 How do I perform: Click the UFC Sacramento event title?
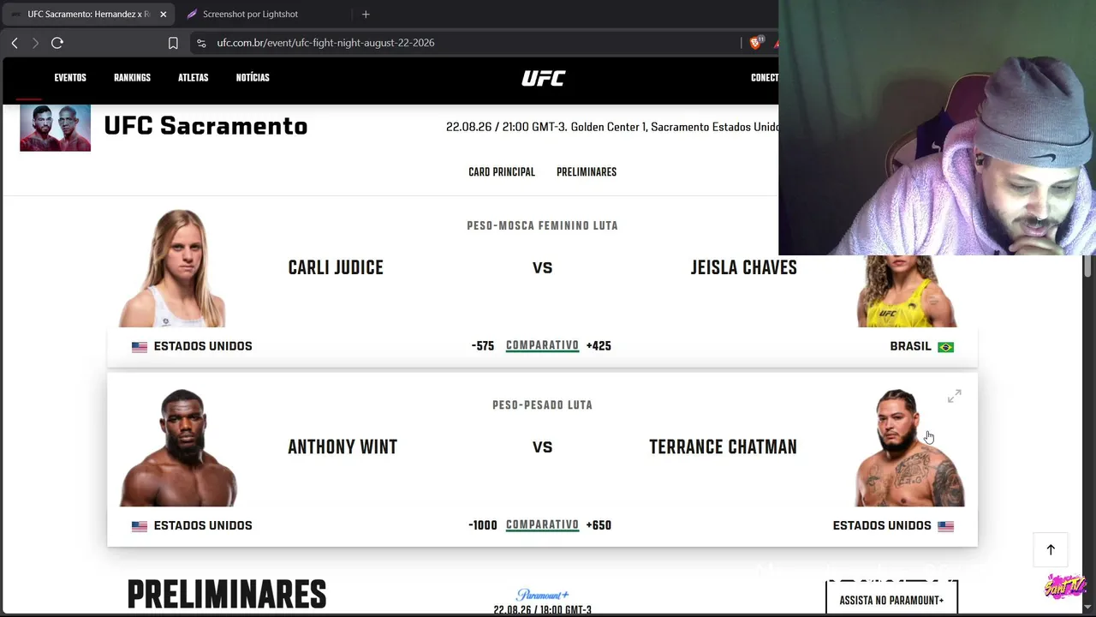click(x=205, y=126)
